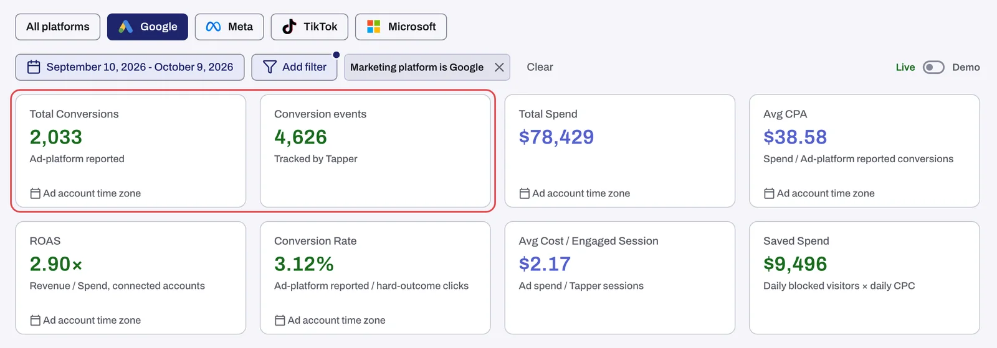Screen dimensions: 997x348
Task: Click the Conversion Rate card title
Action: pyautogui.click(x=315, y=241)
